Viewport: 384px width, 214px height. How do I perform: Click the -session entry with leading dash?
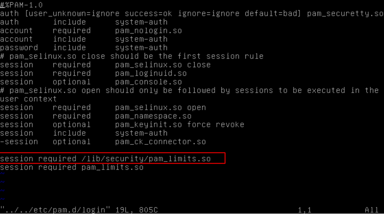click(x=19, y=141)
